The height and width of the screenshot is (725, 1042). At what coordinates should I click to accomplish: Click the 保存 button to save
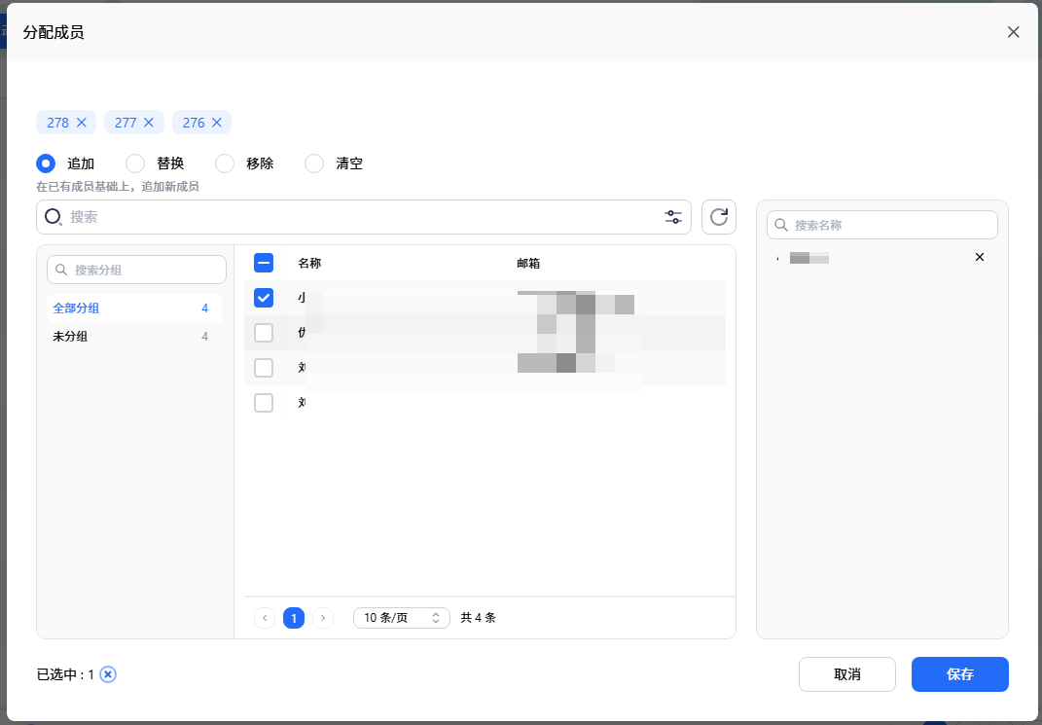959,674
